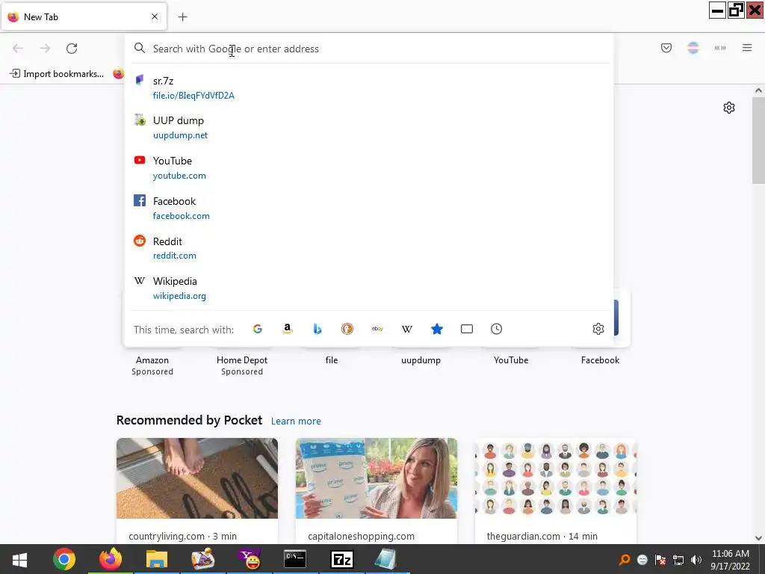Open the countryliving.com Pocket story thumbnail
765x574 pixels.
[x=197, y=478]
